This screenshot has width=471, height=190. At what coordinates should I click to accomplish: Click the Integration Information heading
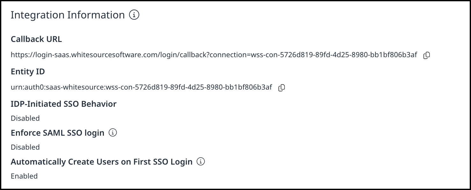pos(68,15)
